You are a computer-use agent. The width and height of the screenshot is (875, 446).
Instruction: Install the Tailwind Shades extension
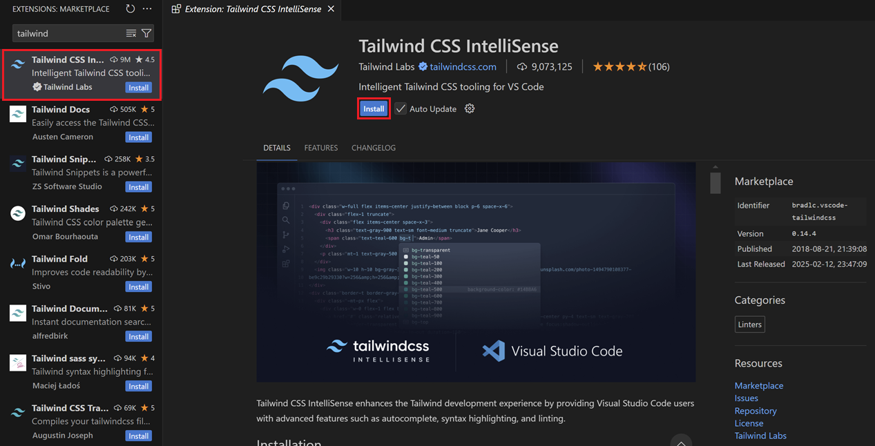[x=139, y=237]
